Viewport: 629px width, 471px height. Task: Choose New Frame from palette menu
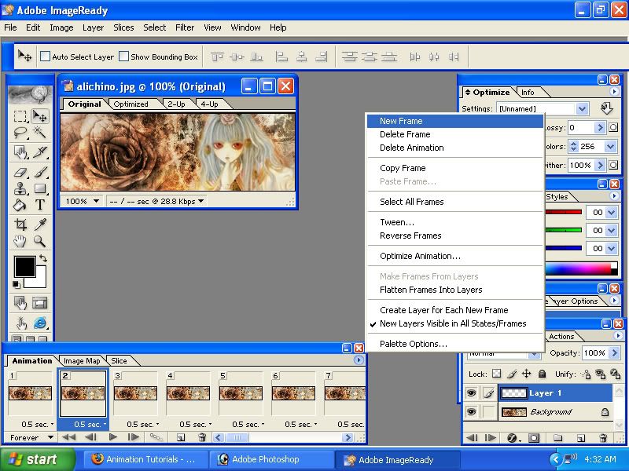455,121
